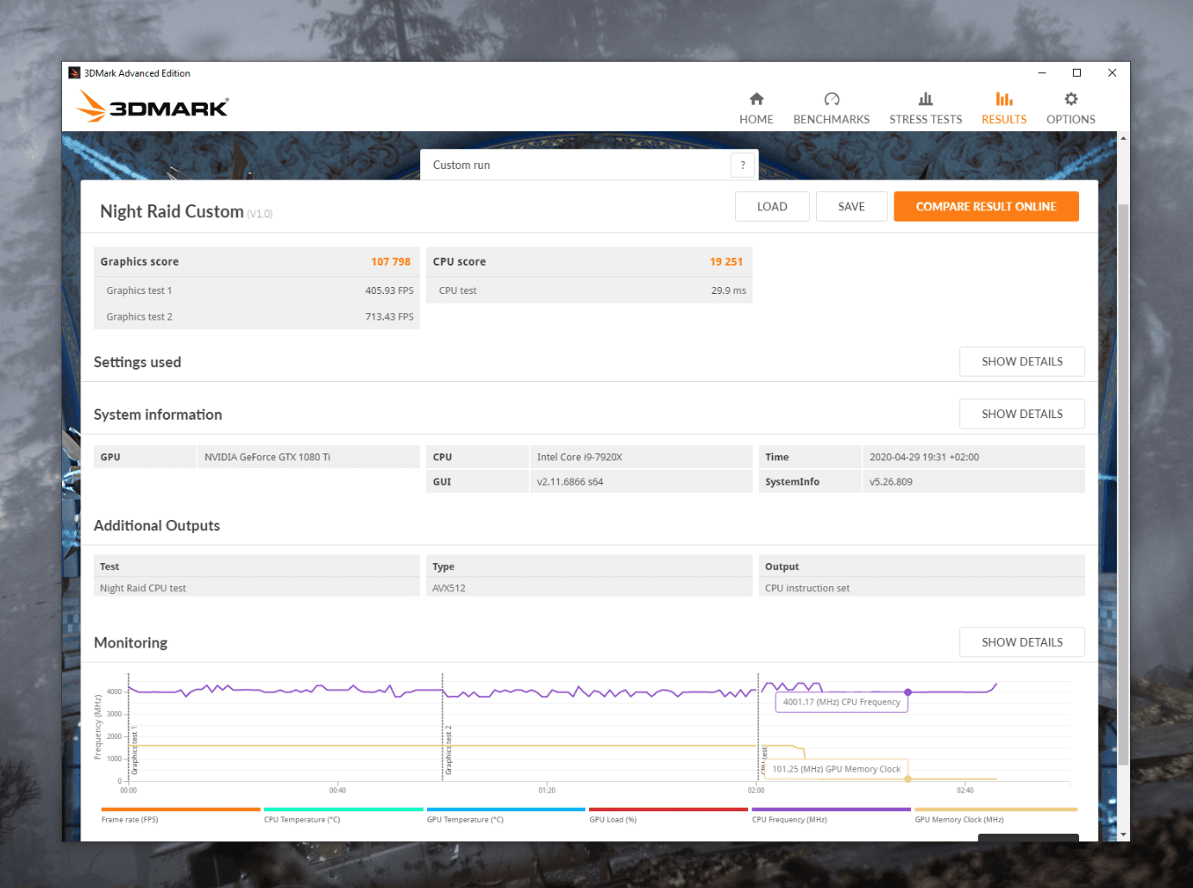The width and height of the screenshot is (1193, 888).
Task: Click the SAVE button
Action: 851,207
